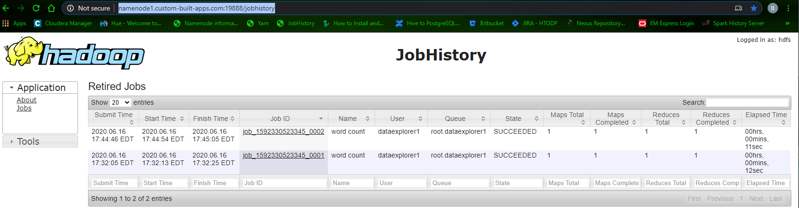Image resolution: width=799 pixels, height=208 pixels.
Task: Open the JobHistory bookmark
Action: 296,23
